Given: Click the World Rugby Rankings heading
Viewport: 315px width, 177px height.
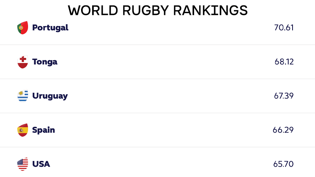Looking at the screenshot, I should pyautogui.click(x=158, y=11).
